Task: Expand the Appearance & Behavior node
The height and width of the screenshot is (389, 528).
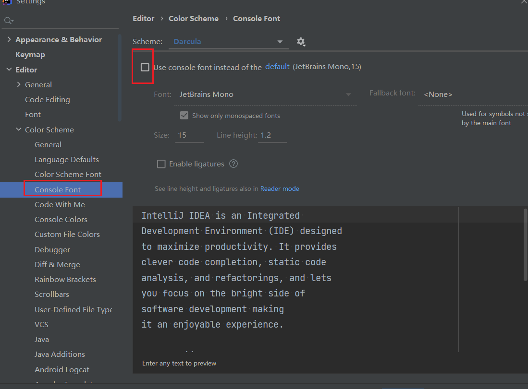Action: (9, 39)
